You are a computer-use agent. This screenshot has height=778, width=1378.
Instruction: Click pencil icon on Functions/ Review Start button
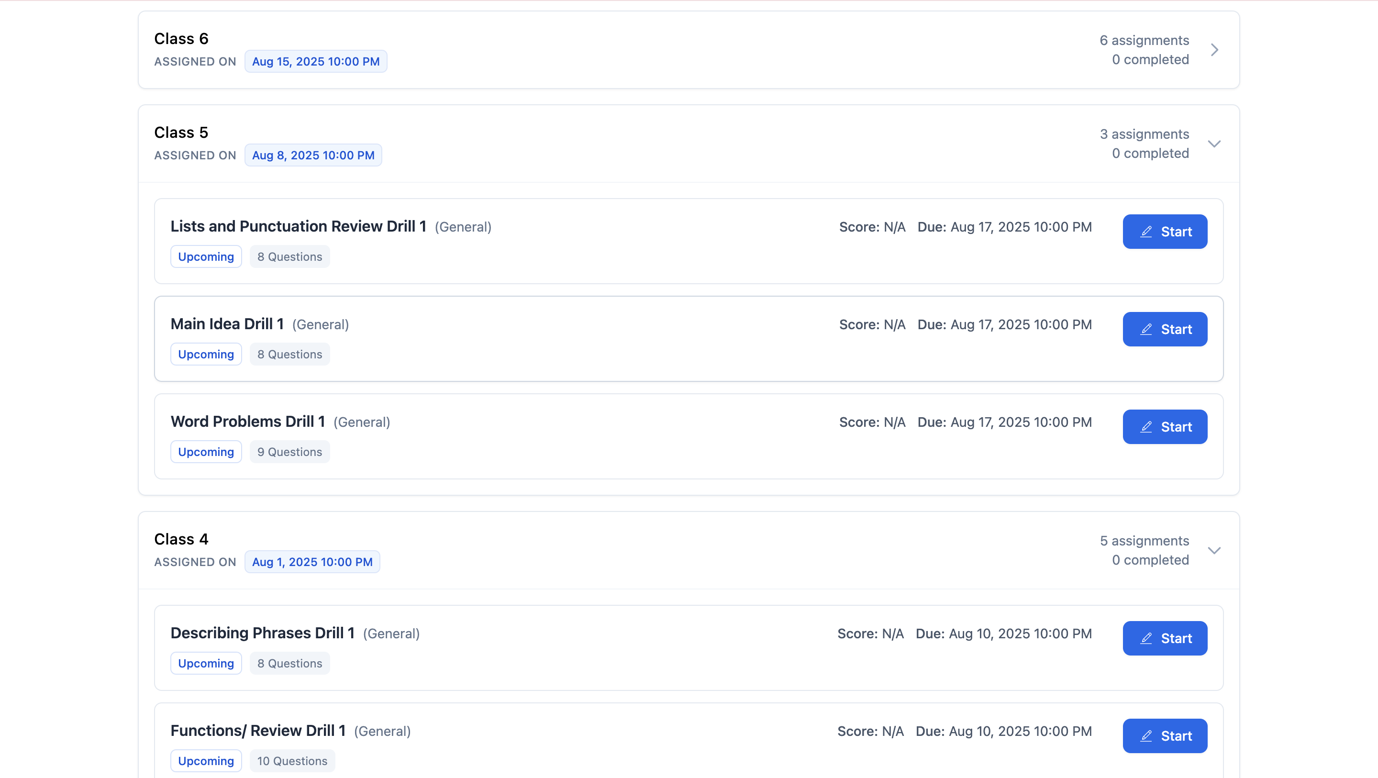tap(1146, 736)
